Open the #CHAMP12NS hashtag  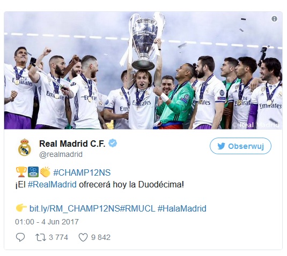click(x=82, y=172)
